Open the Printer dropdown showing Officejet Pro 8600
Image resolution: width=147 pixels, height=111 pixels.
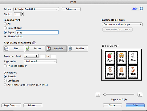click(36, 9)
